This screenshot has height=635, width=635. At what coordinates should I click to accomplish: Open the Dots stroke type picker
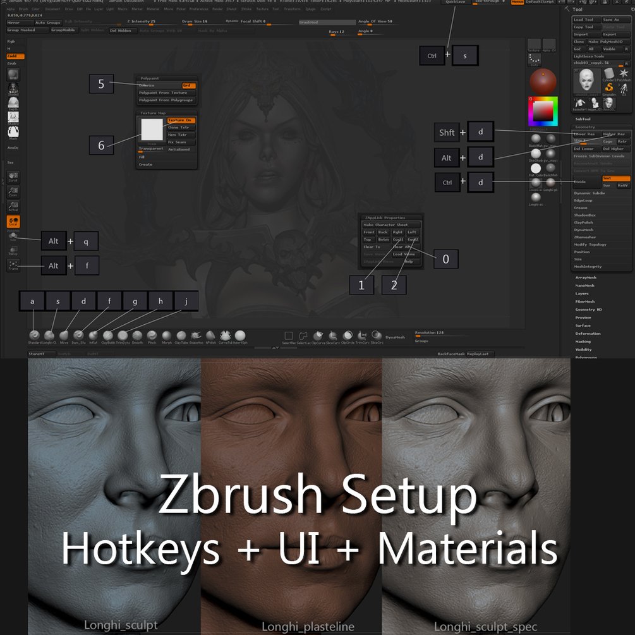[534, 60]
